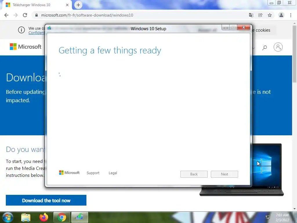Select the Windows Setup taskbar item
The image size is (297, 223).
[x=80, y=217]
